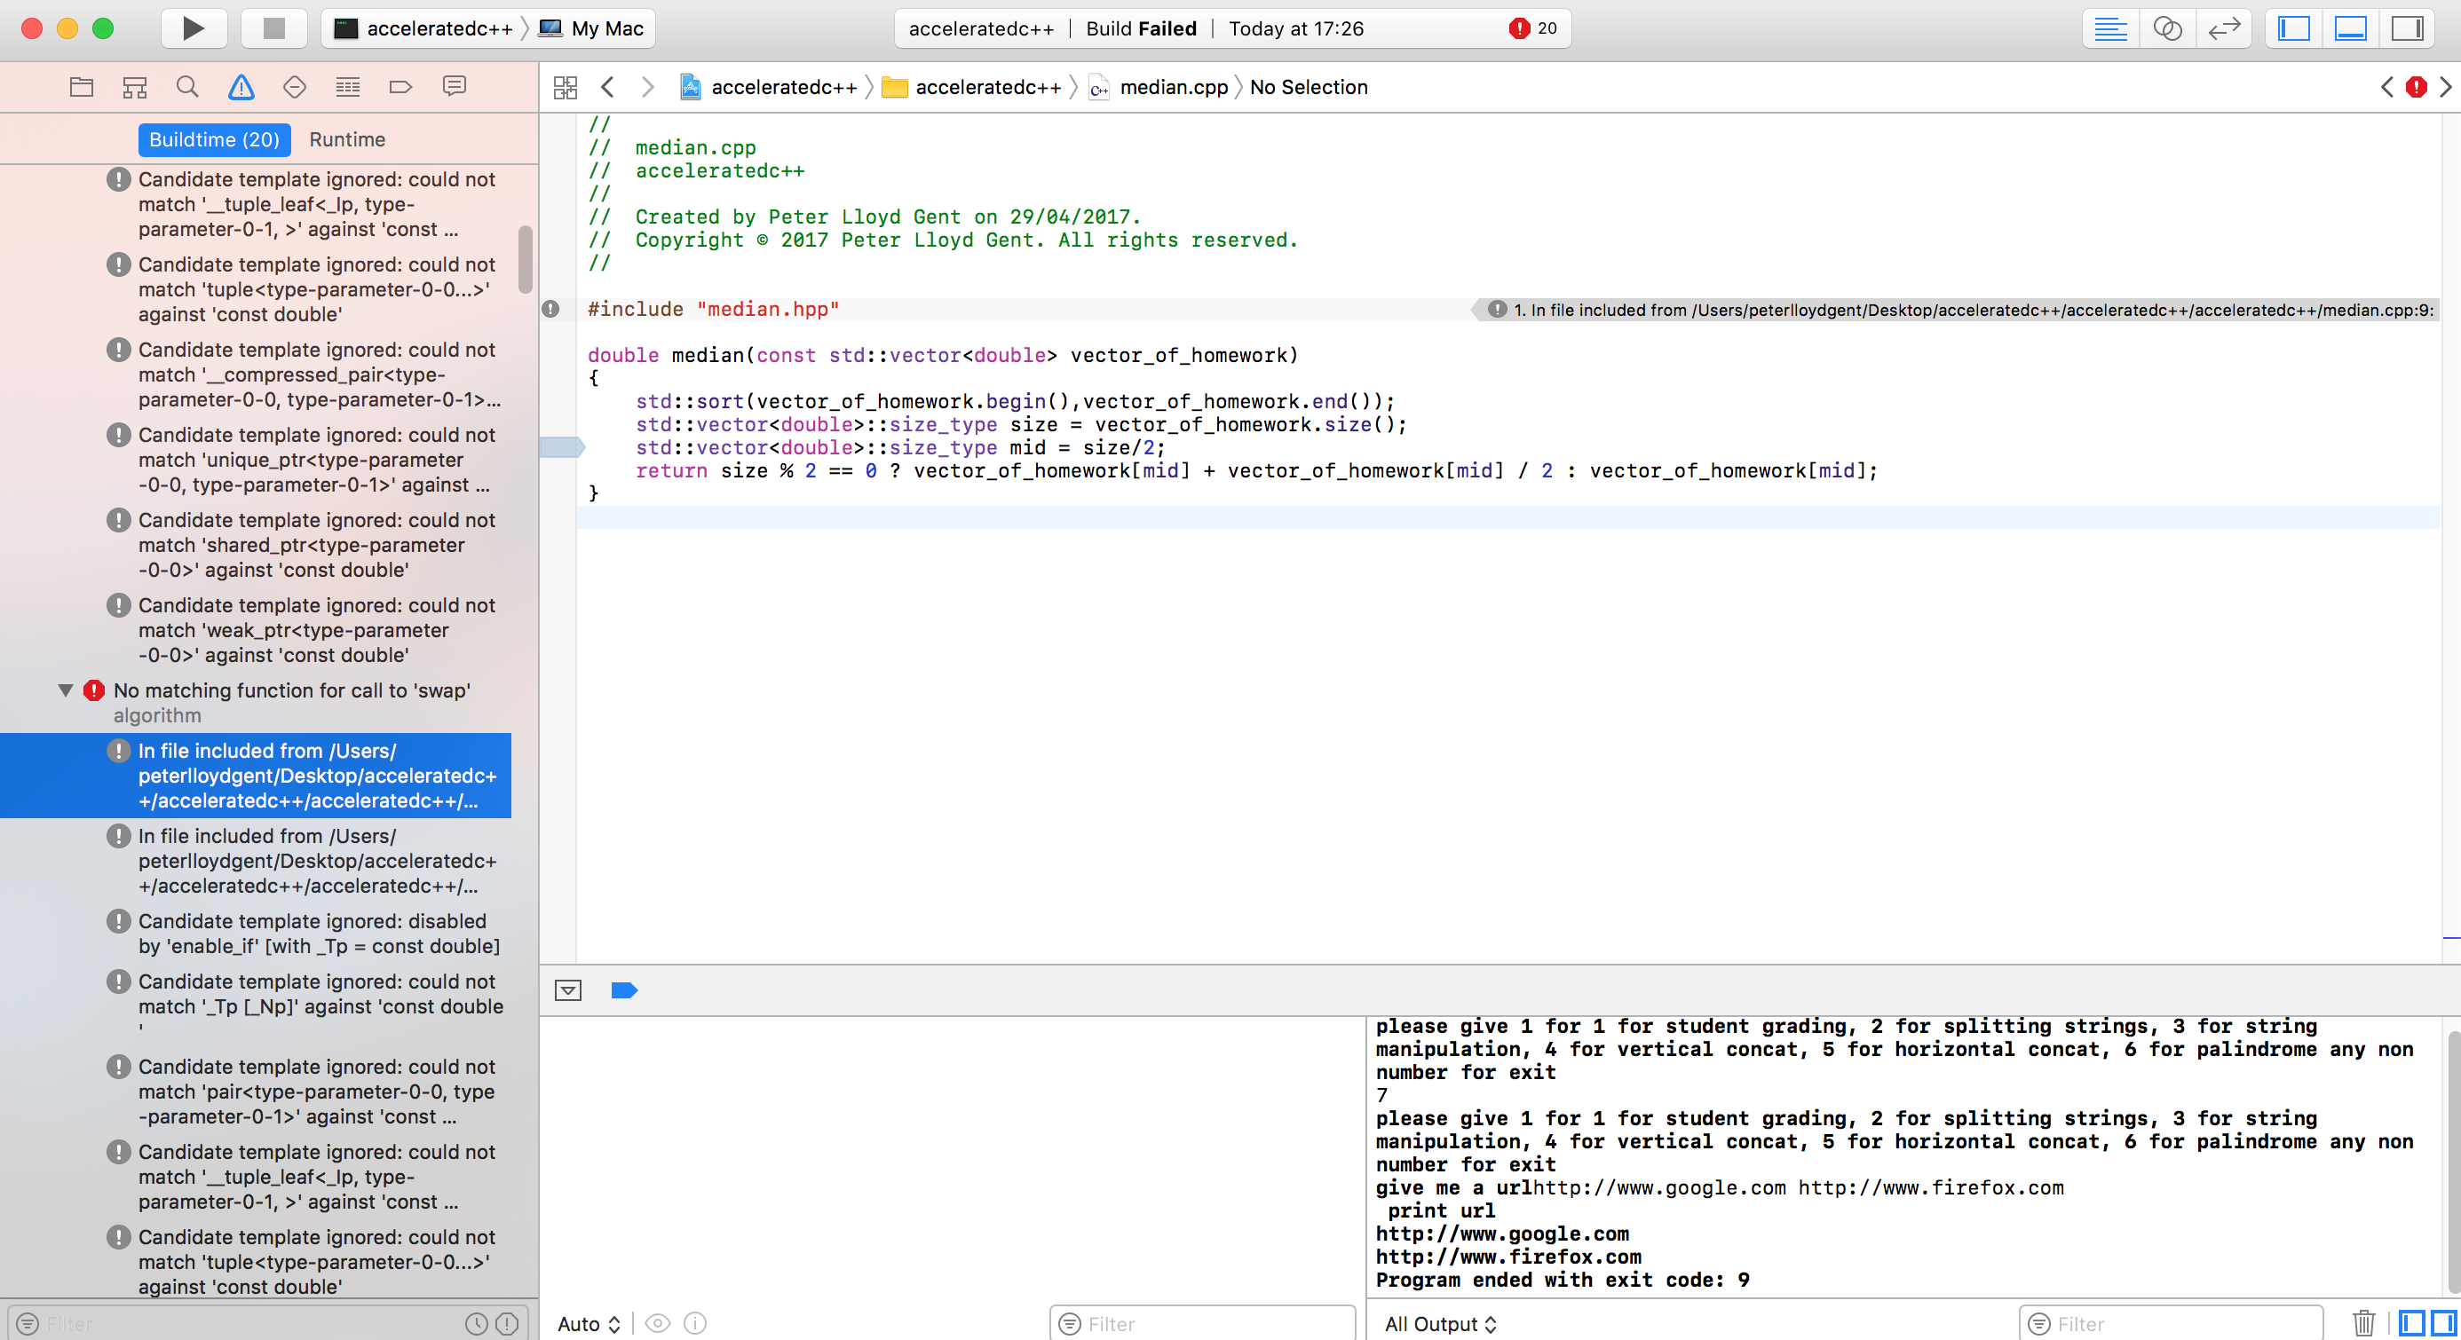Open the related items grid menu
The image size is (2461, 1340).
click(566, 88)
